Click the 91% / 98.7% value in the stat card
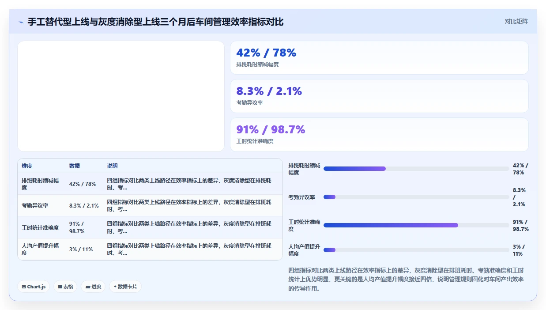Image resolution: width=546 pixels, height=310 pixels. 271,130
